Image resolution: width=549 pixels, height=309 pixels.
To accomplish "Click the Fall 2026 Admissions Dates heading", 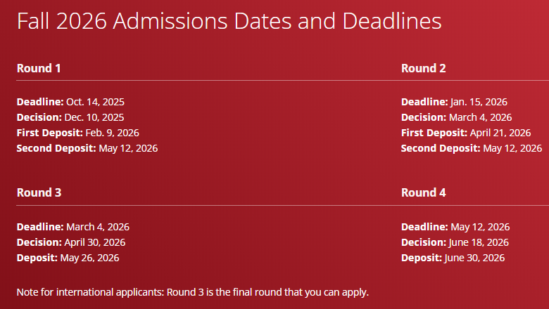I will pyautogui.click(x=229, y=21).
